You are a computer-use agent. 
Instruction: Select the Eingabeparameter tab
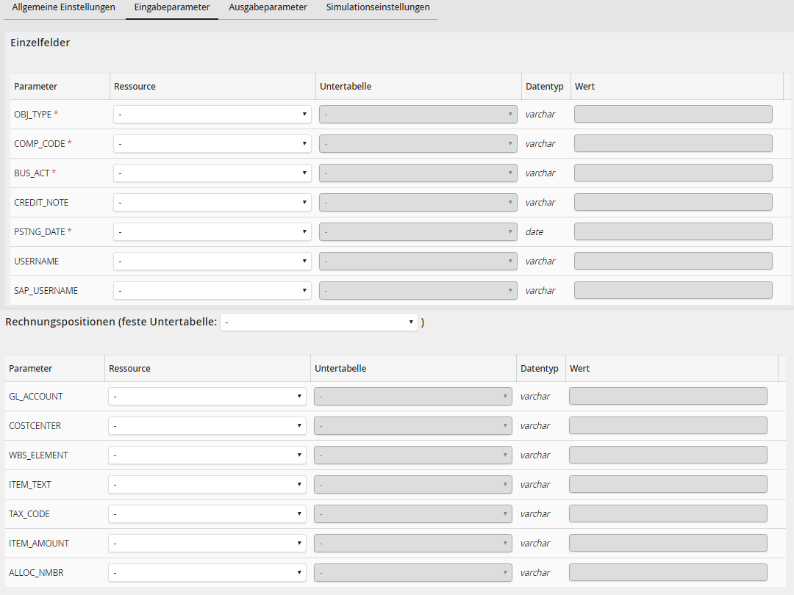172,7
